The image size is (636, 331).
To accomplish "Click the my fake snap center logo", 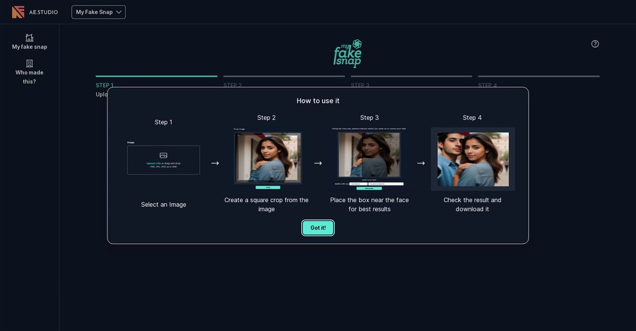I will coord(347,53).
